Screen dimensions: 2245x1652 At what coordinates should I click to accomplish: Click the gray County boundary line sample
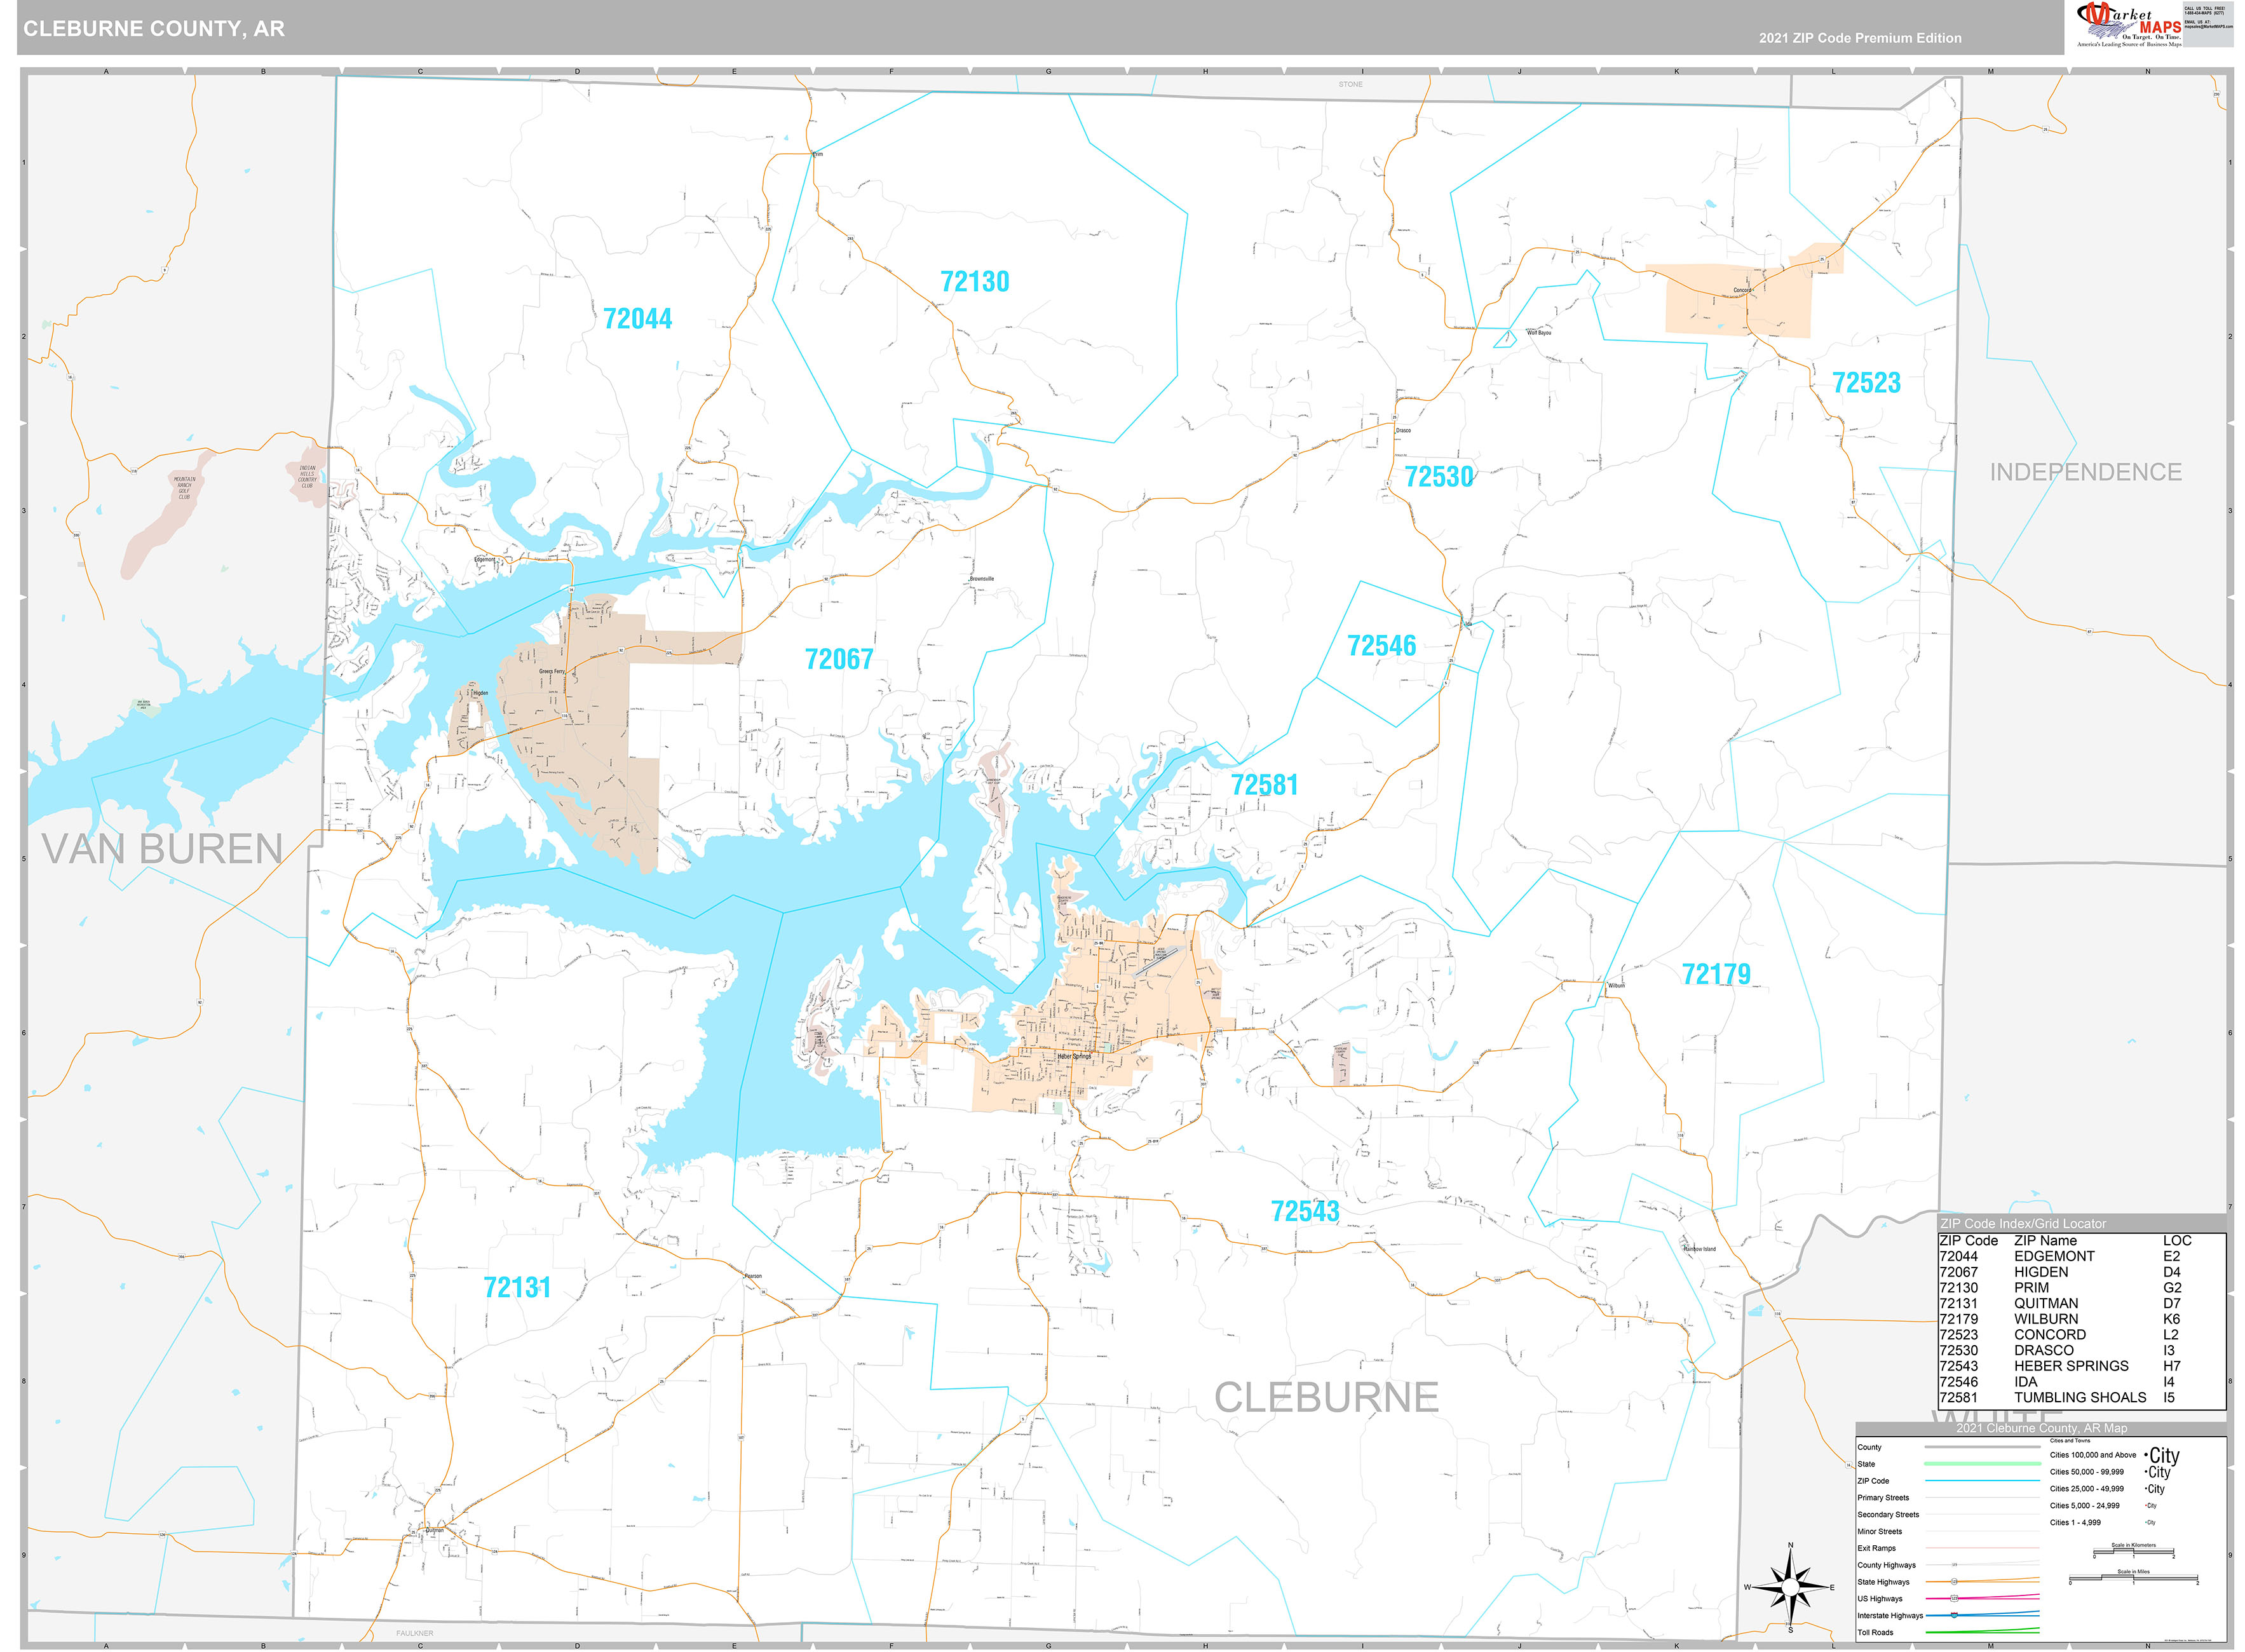1982,1447
